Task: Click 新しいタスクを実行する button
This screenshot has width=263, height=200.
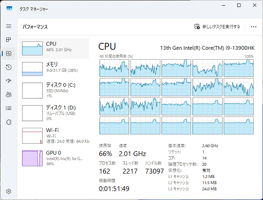Action: [x=217, y=26]
